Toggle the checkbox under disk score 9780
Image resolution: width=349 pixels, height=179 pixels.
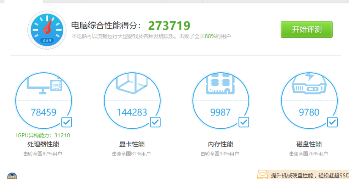[x=332, y=122]
